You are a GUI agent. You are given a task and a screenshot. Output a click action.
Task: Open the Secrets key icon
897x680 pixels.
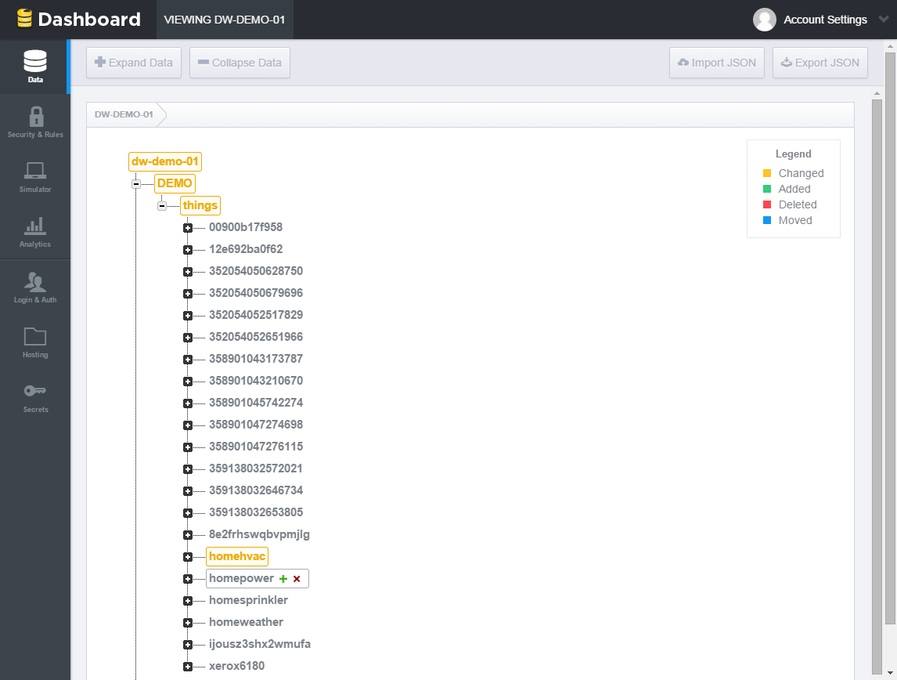coord(35,392)
